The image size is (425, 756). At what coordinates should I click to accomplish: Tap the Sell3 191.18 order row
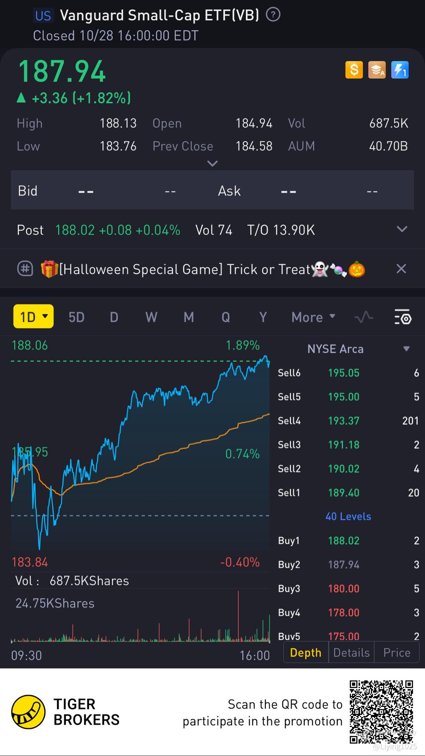(x=348, y=445)
